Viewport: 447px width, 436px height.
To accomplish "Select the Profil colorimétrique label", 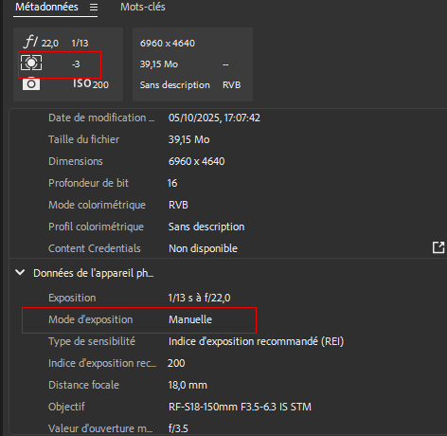I will 96,227.
